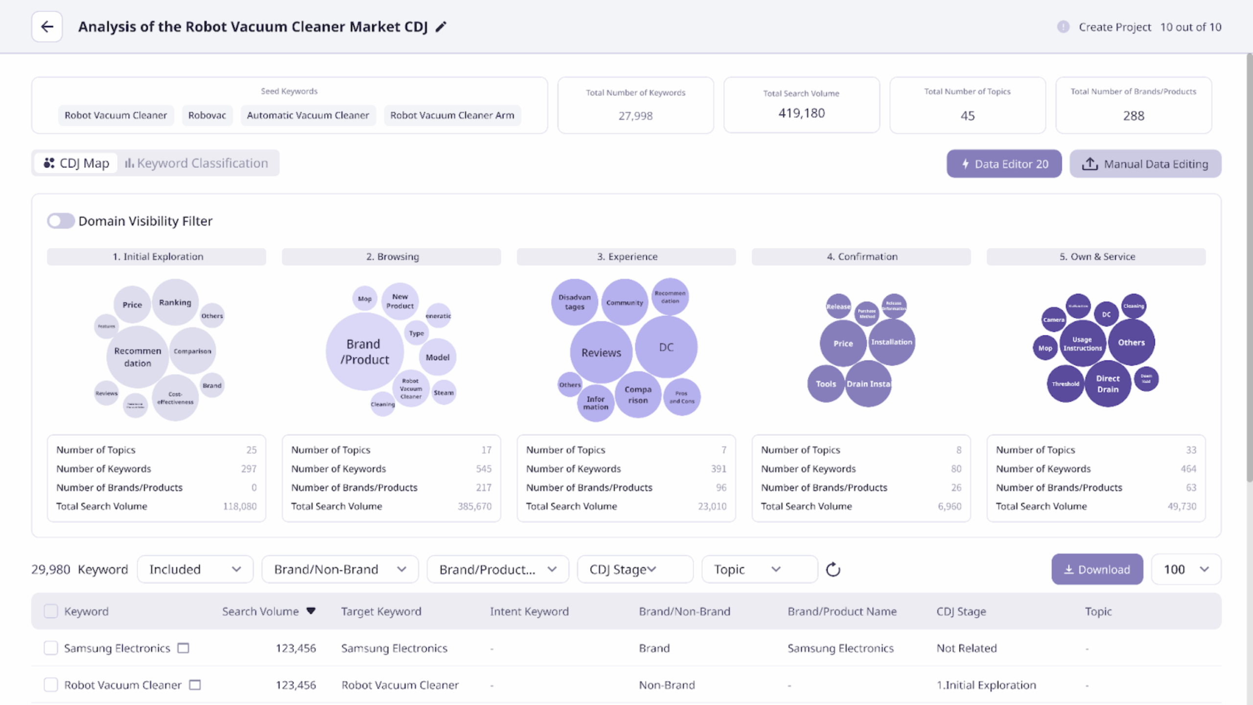Click the copy icon next to Samsung Electronics
1253x705 pixels.
click(184, 648)
